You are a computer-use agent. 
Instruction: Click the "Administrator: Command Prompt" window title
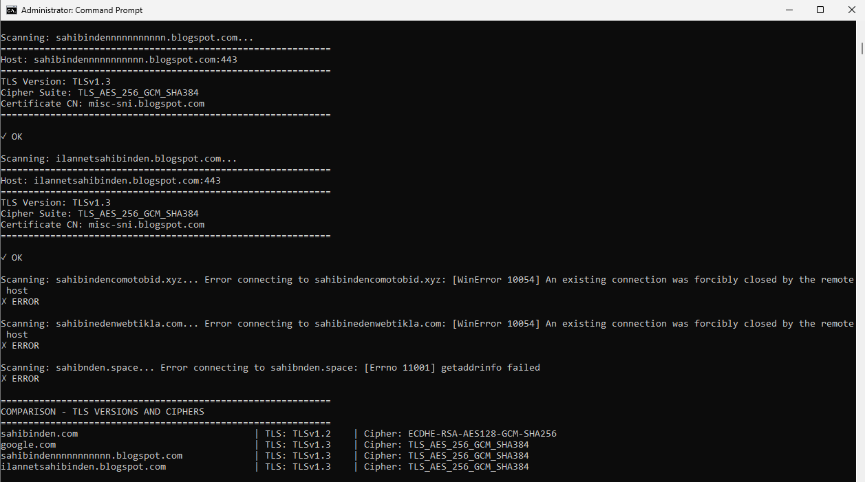pyautogui.click(x=82, y=10)
